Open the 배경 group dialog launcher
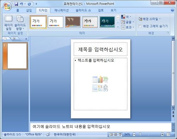The height and width of the screenshot is (139, 177). pyautogui.click(x=168, y=33)
